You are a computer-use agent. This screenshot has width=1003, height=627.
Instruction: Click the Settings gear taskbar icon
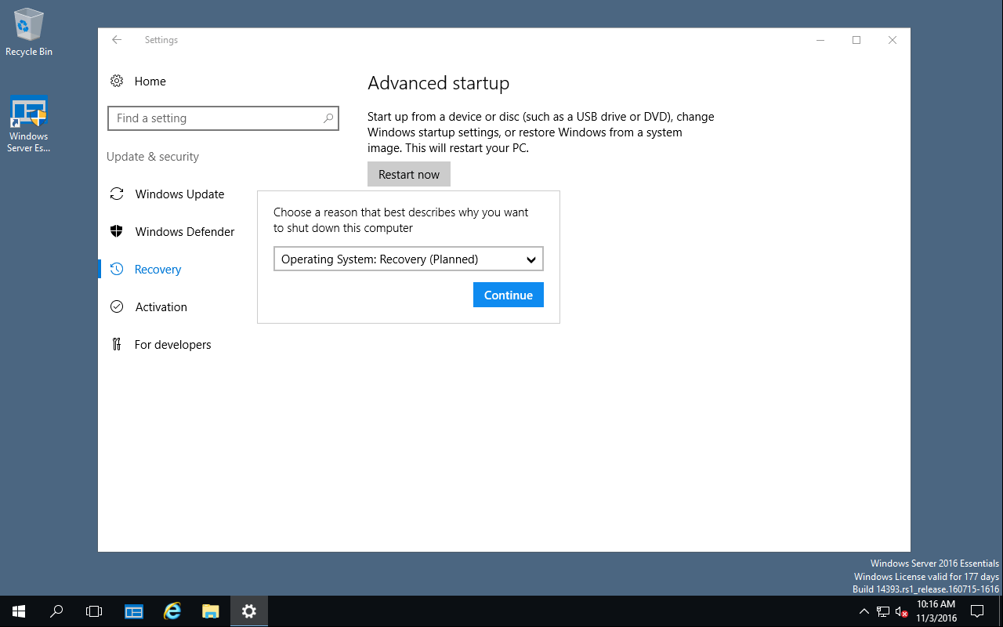pos(249,611)
